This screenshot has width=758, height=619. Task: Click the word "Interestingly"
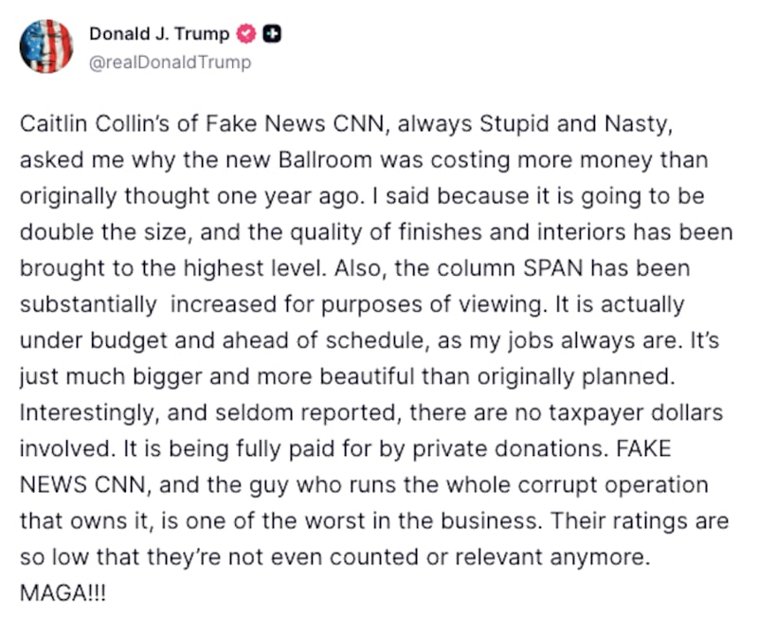pyautogui.click(x=81, y=414)
